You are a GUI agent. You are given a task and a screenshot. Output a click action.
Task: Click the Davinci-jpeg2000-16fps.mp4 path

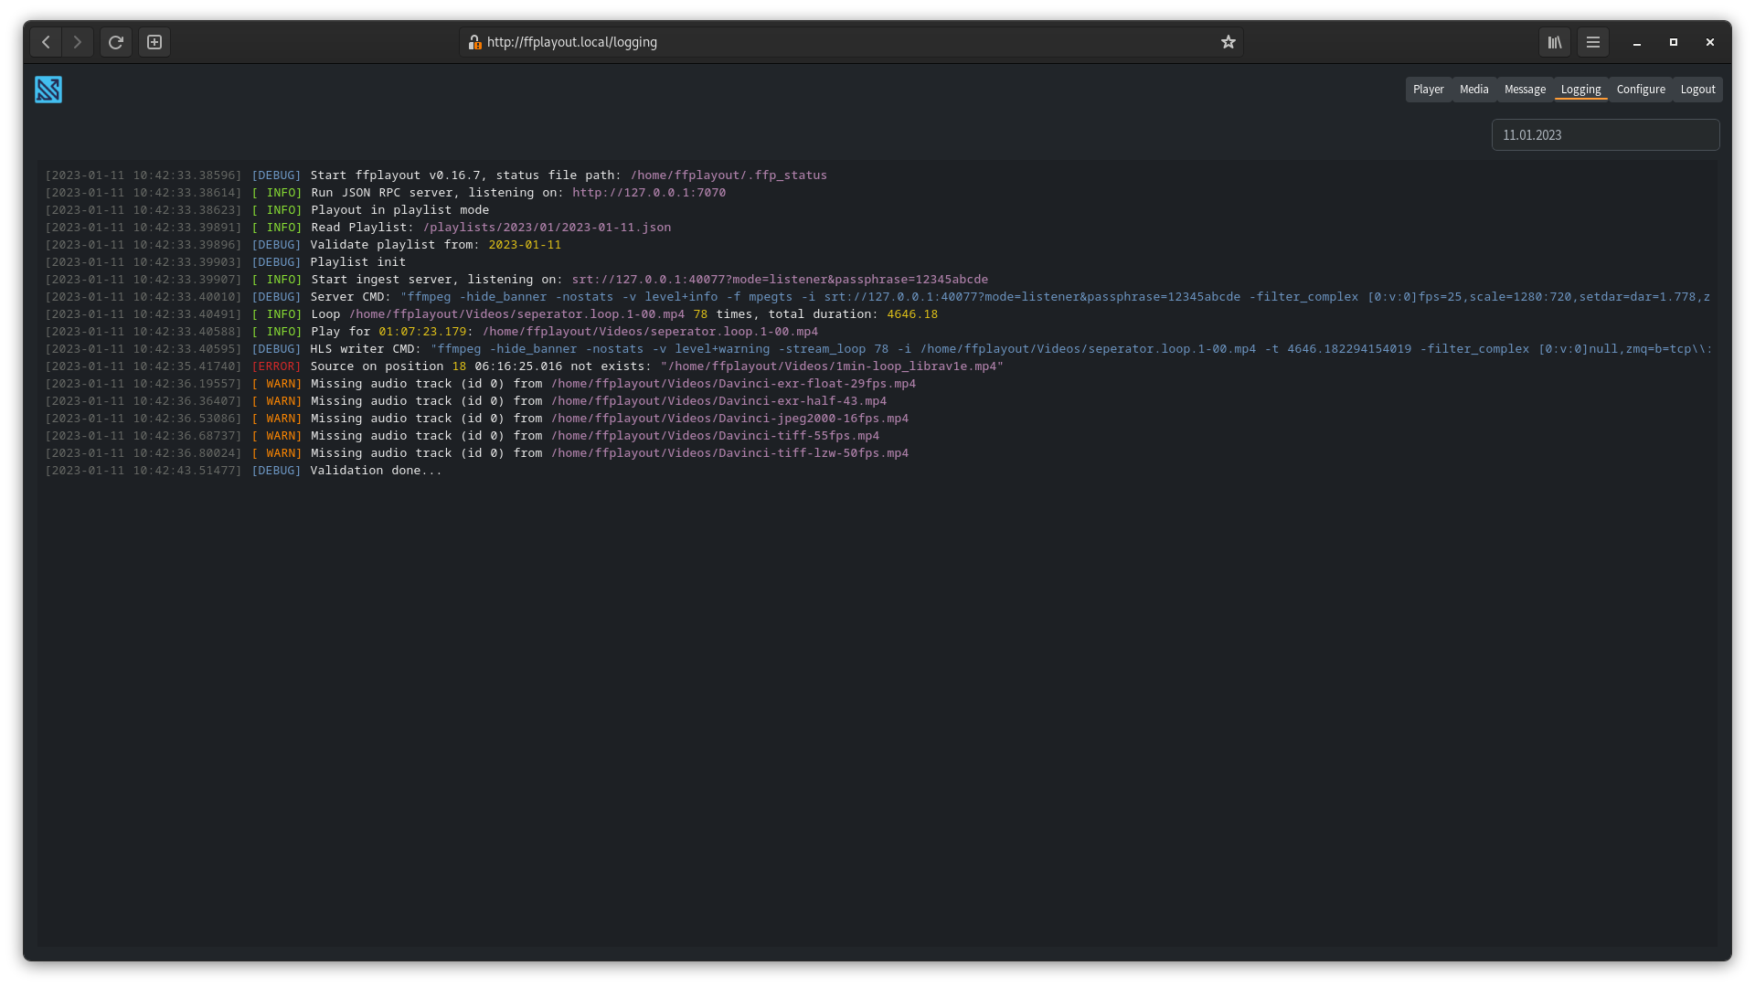729,419
